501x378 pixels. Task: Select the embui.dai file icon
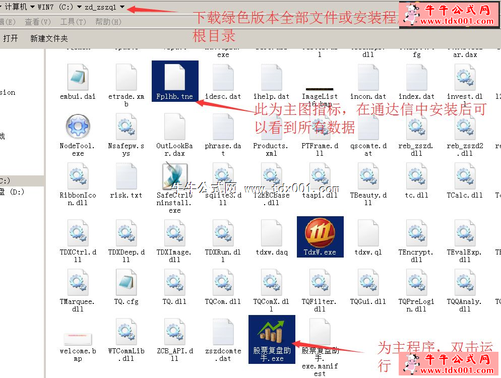pyautogui.click(x=78, y=78)
